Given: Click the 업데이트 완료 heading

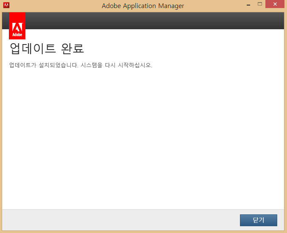Looking at the screenshot, I should (x=47, y=49).
